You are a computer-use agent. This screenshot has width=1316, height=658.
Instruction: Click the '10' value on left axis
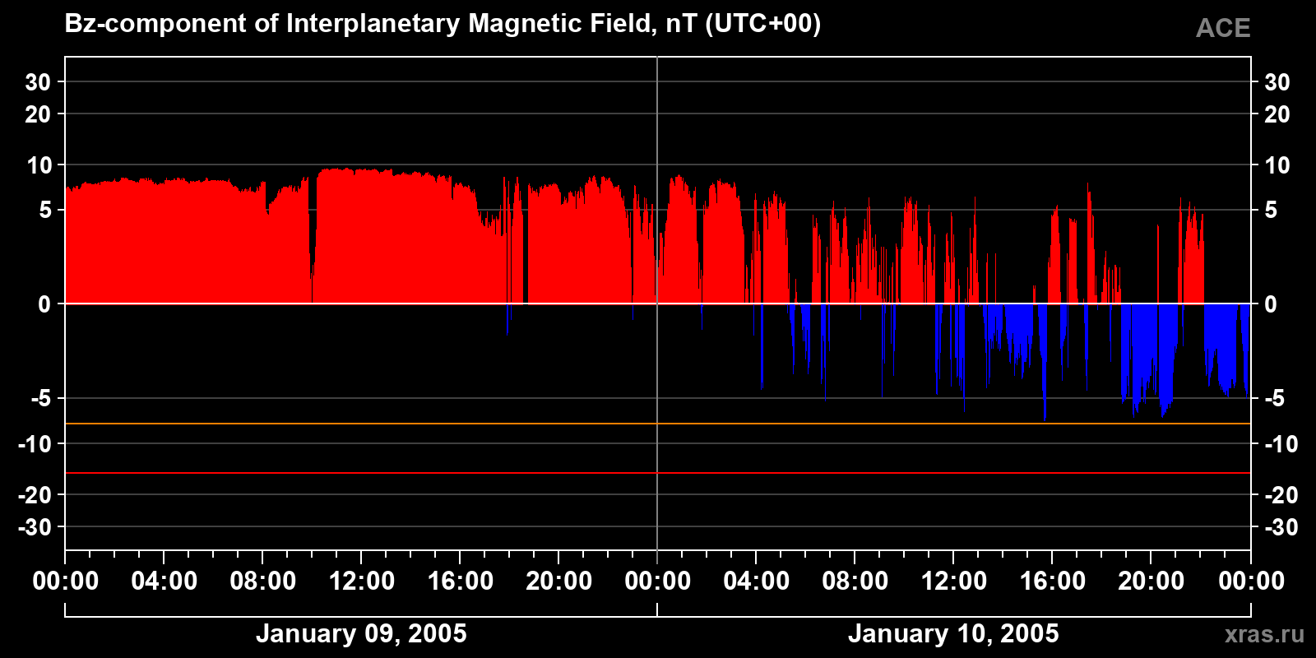click(x=38, y=165)
